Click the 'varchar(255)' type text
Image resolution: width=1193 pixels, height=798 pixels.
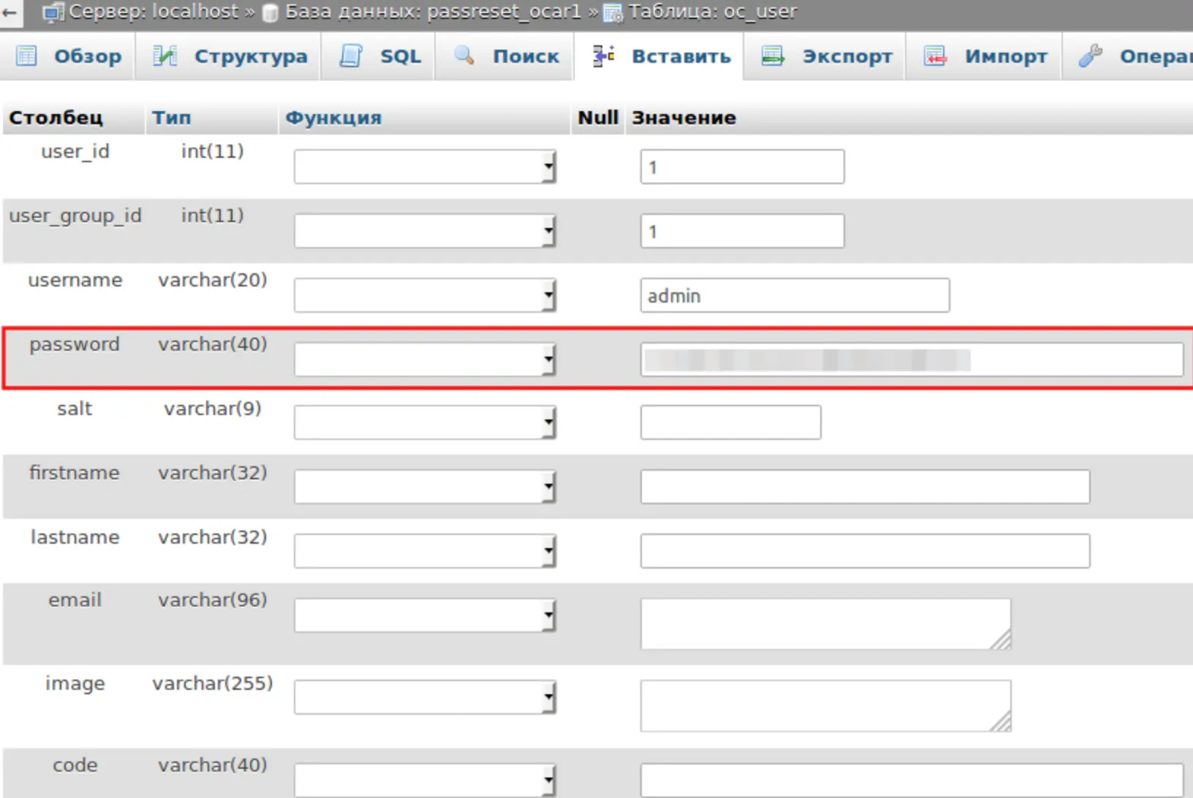click(213, 683)
